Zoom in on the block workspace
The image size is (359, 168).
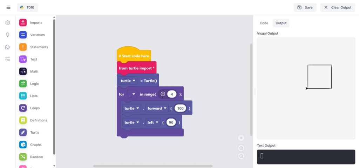241,148
